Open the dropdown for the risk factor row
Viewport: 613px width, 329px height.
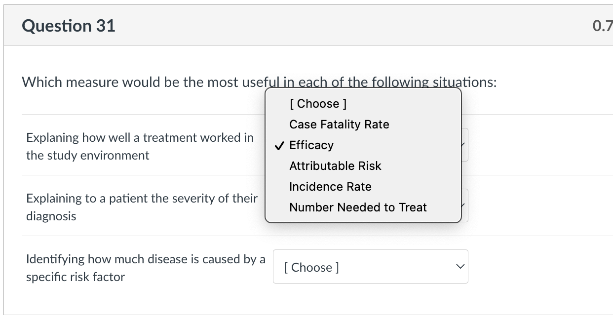[370, 267]
